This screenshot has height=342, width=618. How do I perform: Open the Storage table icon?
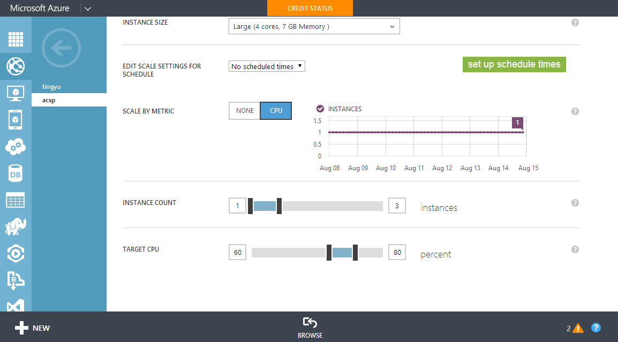(16, 200)
